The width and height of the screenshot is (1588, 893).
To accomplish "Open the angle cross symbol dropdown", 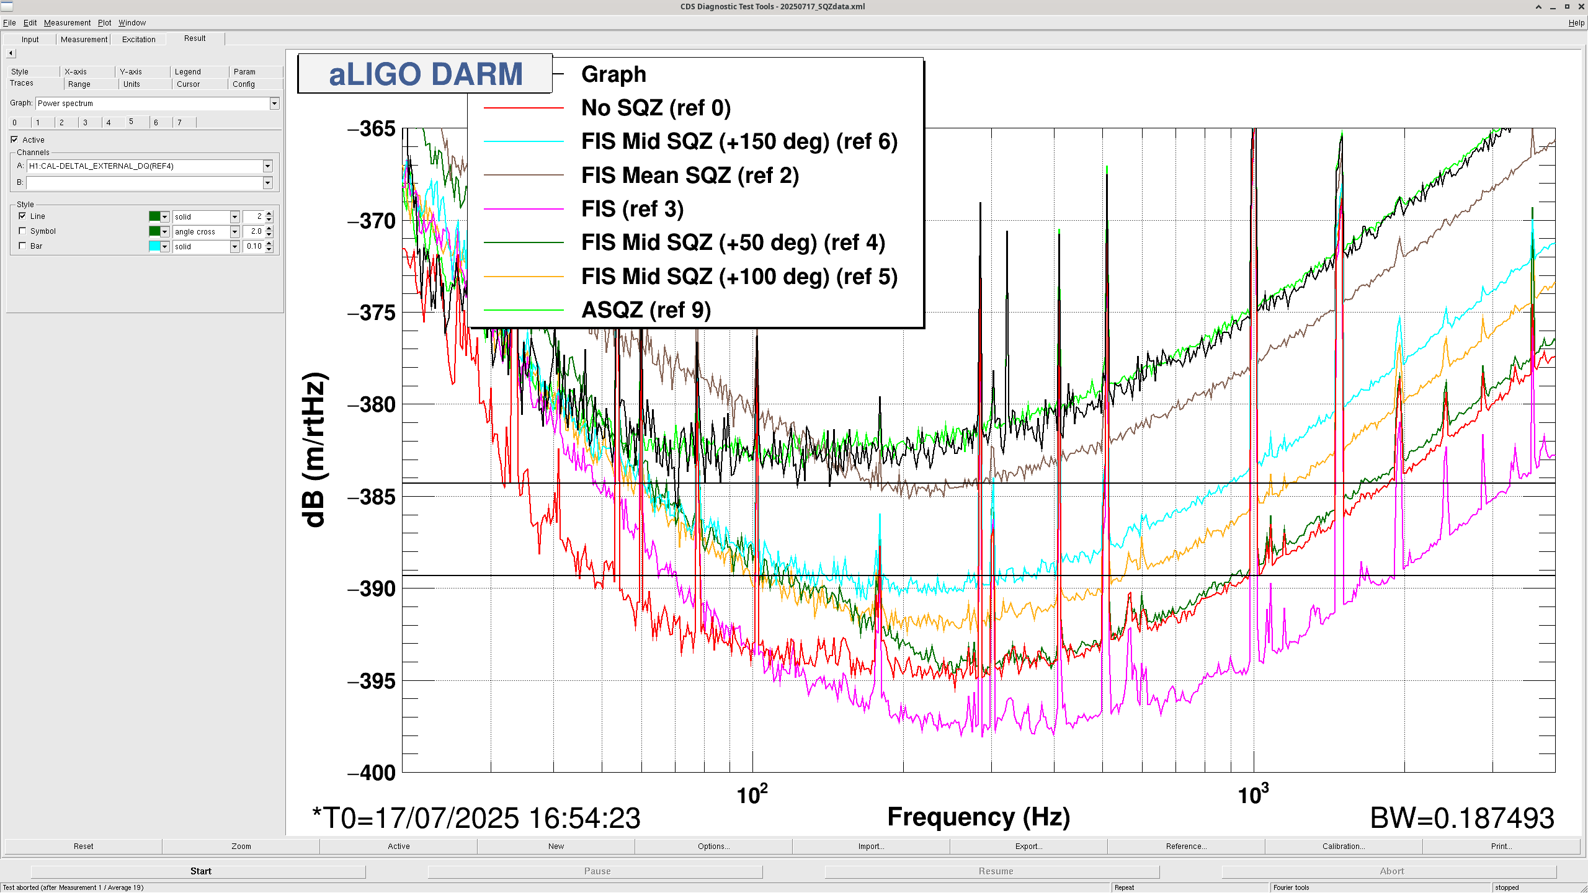I will pos(234,231).
